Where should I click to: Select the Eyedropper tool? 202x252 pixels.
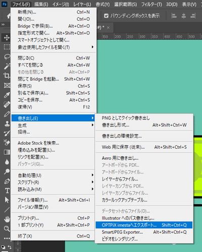(x=7, y=95)
